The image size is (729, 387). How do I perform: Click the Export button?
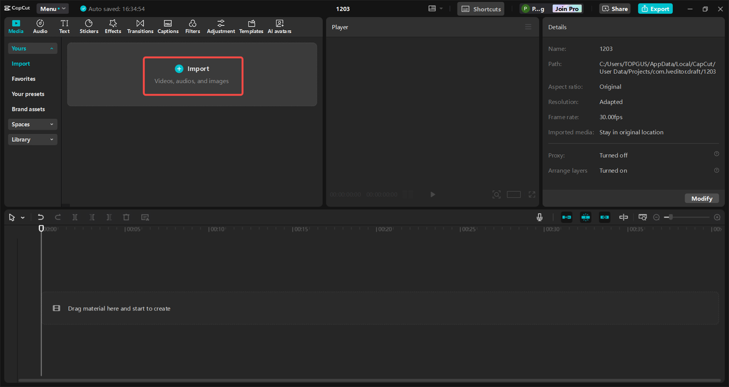point(655,9)
